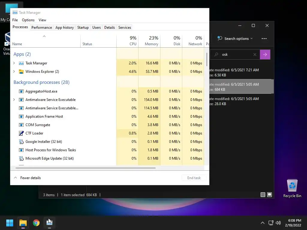Open the Explorer See more ellipsis menu

click(264, 39)
